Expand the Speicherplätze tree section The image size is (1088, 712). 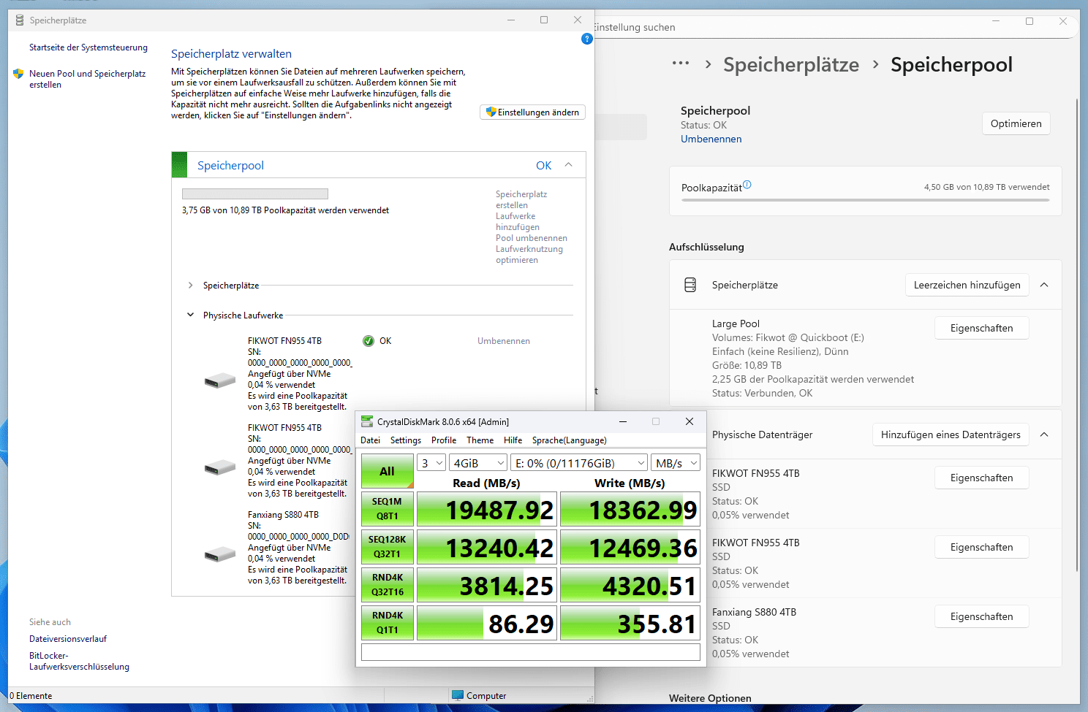click(x=191, y=286)
